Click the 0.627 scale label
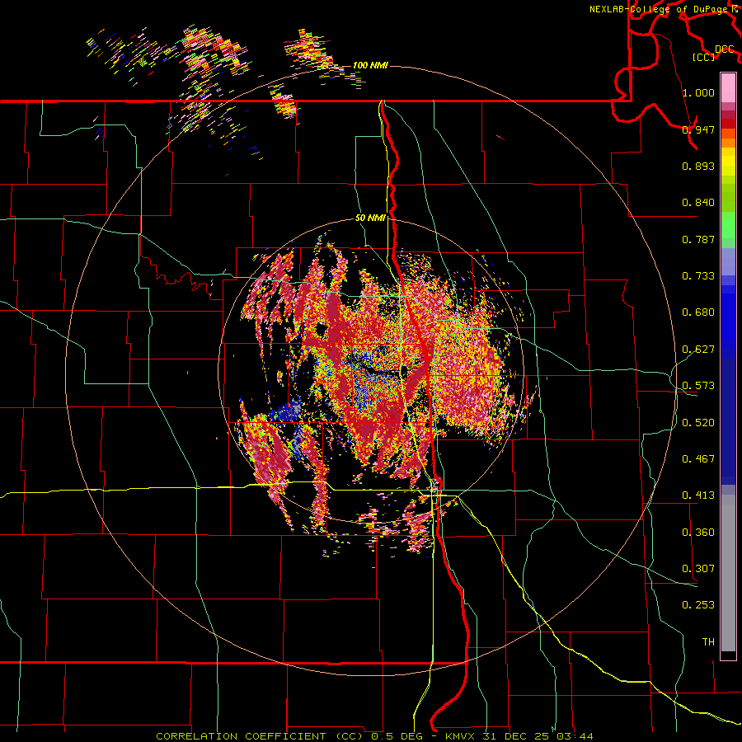Screen dimensions: 742x742 tap(698, 350)
